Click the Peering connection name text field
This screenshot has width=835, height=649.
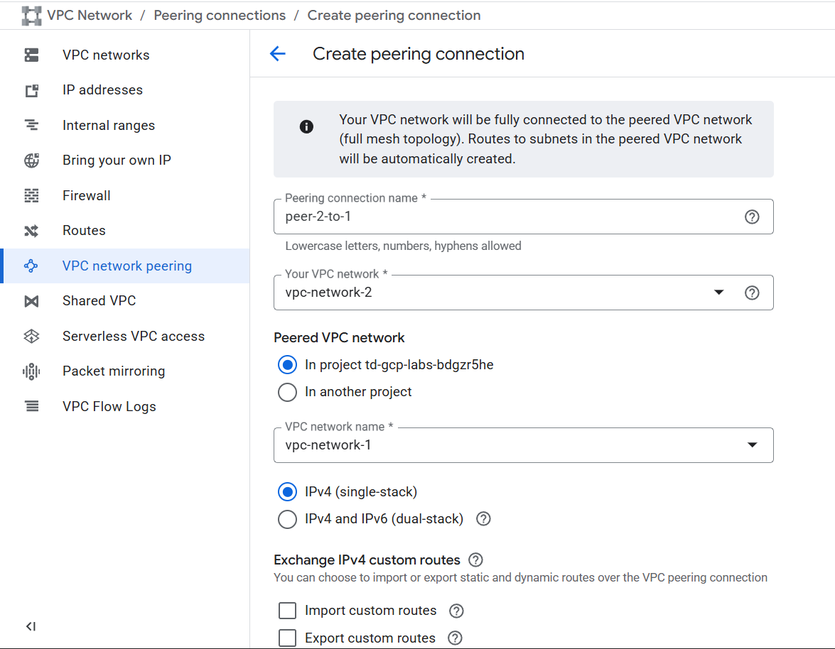click(505, 217)
